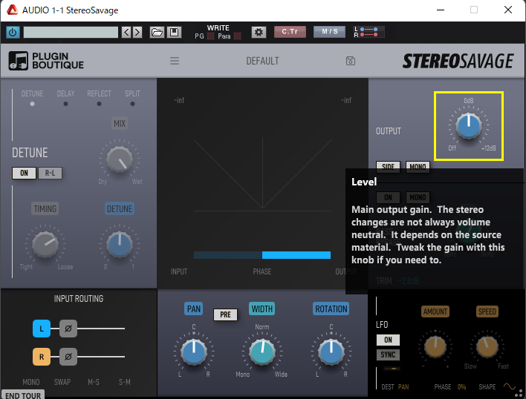Click the PG write checkbox

click(211, 36)
